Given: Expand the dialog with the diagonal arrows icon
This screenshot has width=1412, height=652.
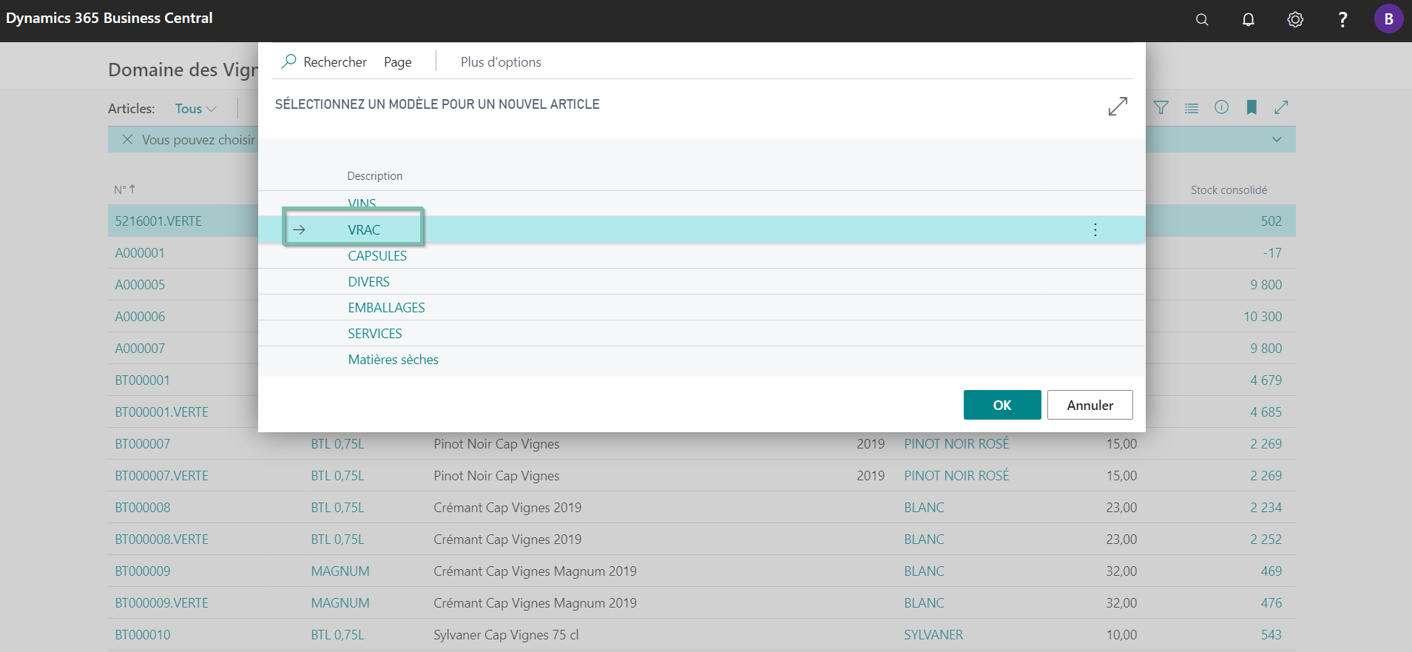Looking at the screenshot, I should (1118, 107).
